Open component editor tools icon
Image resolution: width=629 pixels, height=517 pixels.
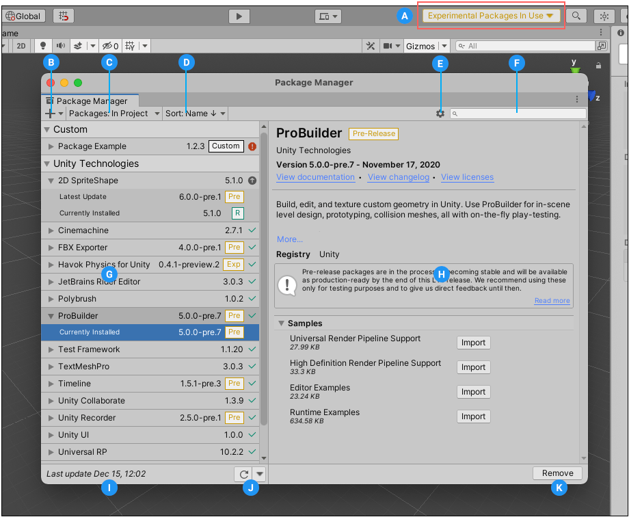(371, 47)
